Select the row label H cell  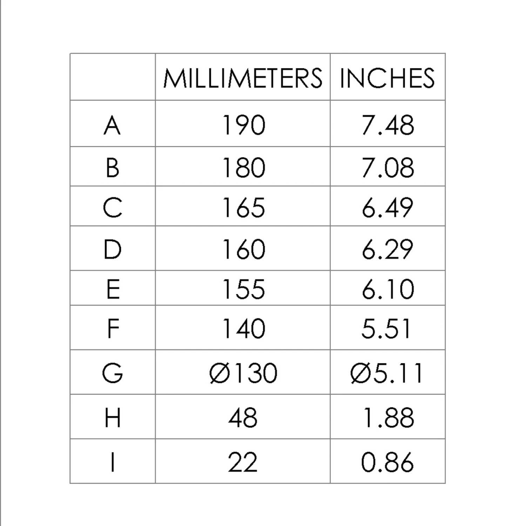112,418
